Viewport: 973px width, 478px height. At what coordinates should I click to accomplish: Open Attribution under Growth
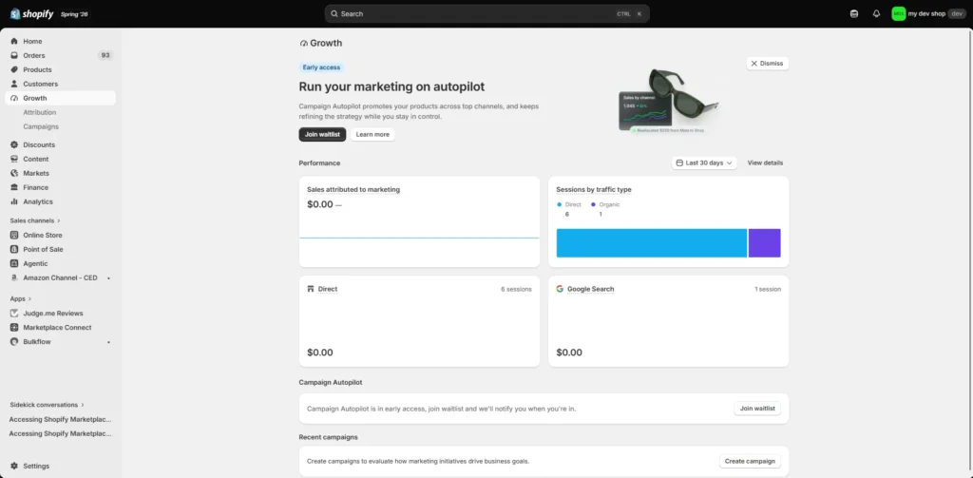[x=40, y=112]
